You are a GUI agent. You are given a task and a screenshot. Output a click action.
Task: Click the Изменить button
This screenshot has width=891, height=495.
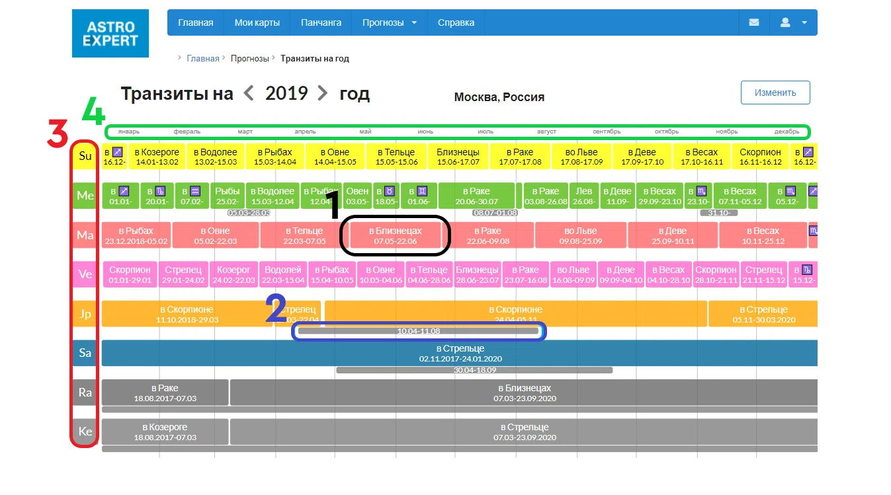[775, 93]
